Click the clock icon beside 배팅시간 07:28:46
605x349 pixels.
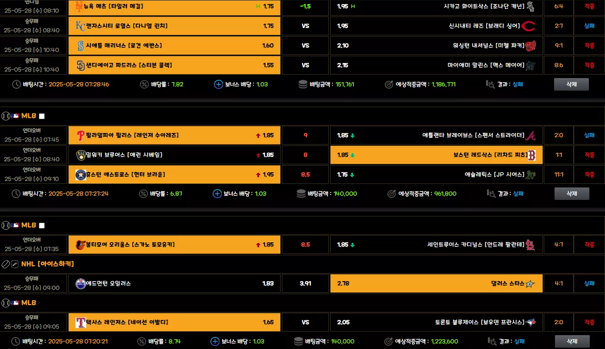16,84
